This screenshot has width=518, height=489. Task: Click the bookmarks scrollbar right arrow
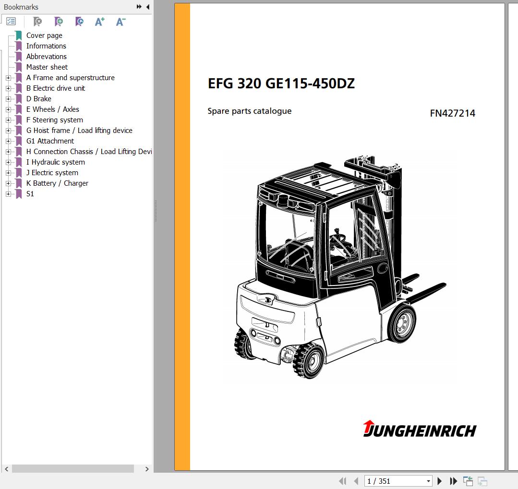point(147,469)
